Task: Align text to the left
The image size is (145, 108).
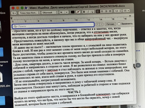Action: [x=98, y=11]
